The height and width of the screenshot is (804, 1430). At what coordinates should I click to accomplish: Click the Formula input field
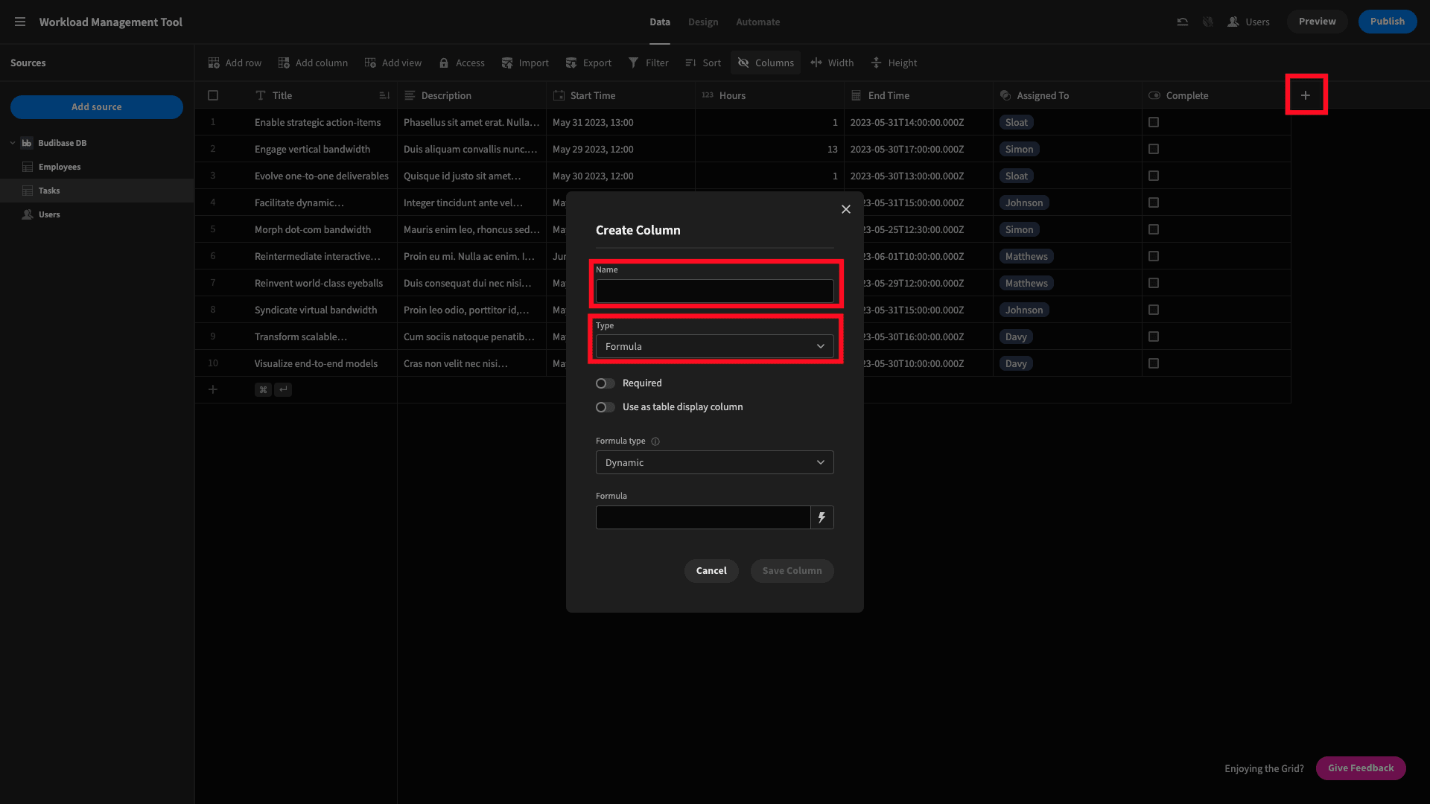click(703, 517)
